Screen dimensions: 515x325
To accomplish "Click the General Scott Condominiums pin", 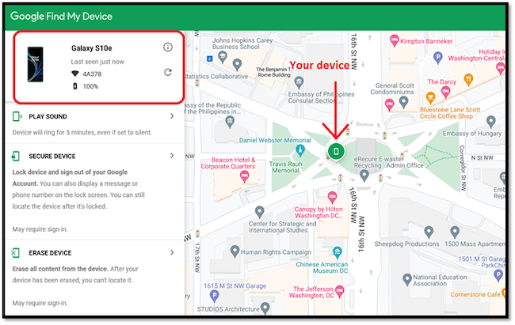I will [x=403, y=102].
